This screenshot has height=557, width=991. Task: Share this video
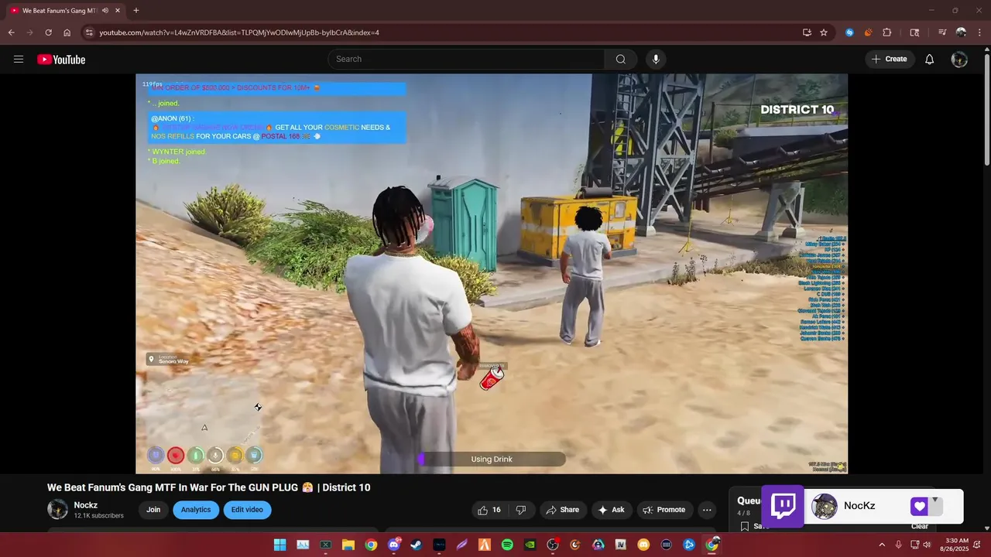(562, 510)
